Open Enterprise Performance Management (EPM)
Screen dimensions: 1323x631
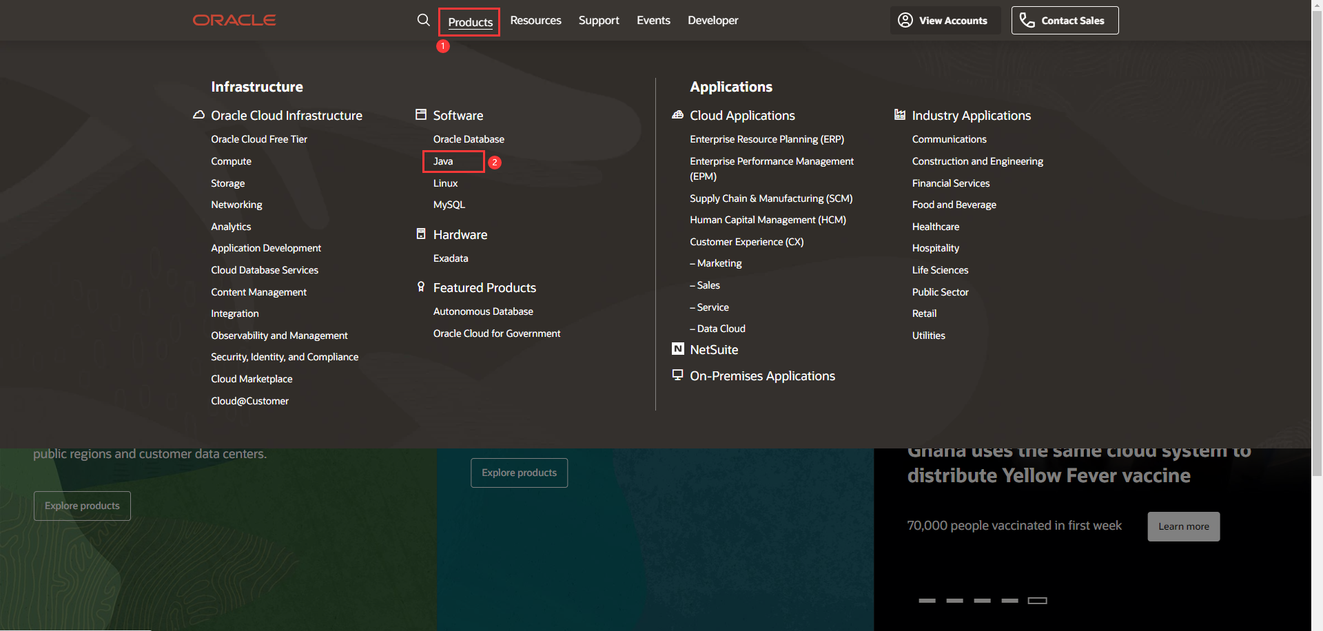point(772,169)
